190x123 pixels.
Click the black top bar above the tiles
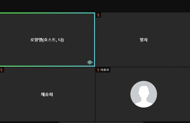coord(95,6)
